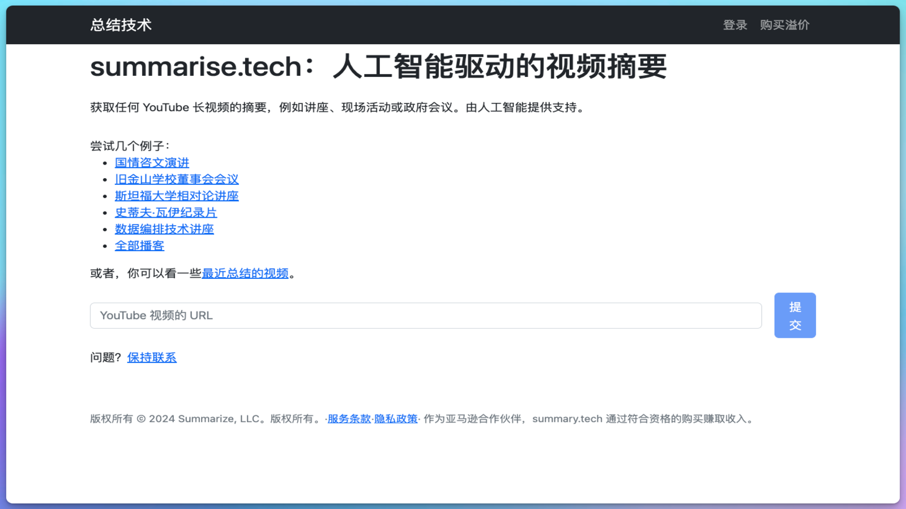906x509 pixels.
Task: Open the 服务条款 footer link
Action: [x=349, y=419]
